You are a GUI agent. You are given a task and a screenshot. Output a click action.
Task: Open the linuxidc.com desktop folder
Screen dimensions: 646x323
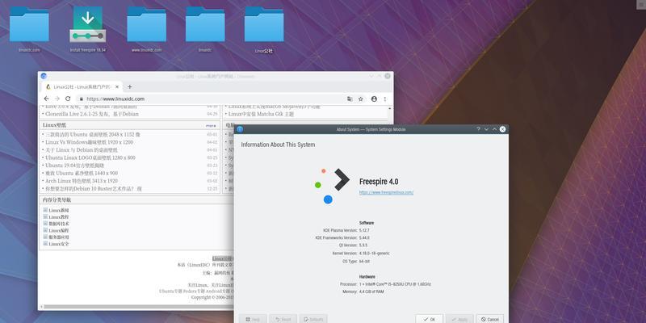[x=29, y=29]
